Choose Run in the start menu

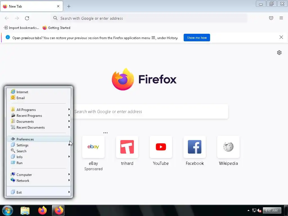pyautogui.click(x=39, y=163)
